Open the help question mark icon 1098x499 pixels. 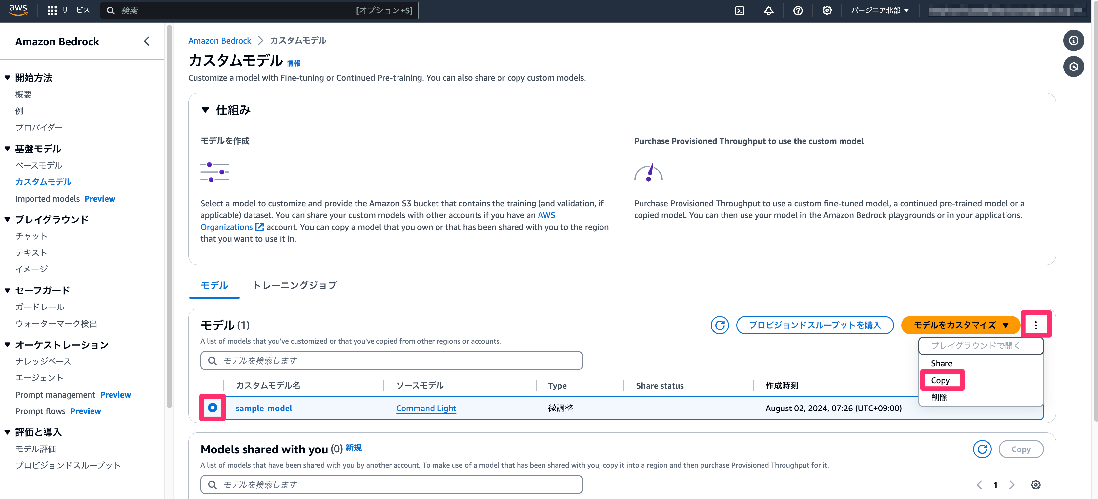tap(798, 10)
